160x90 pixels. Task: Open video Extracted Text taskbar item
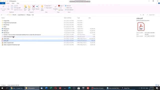pyautogui.click(x=113, y=88)
